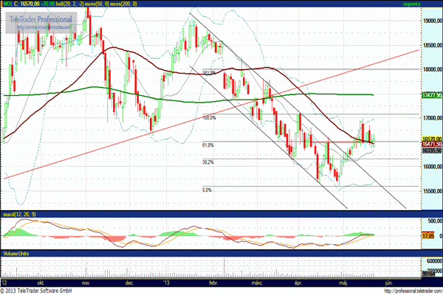Click the 'márc.' time axis label
This screenshot has height=295, width=443.
point(258,282)
